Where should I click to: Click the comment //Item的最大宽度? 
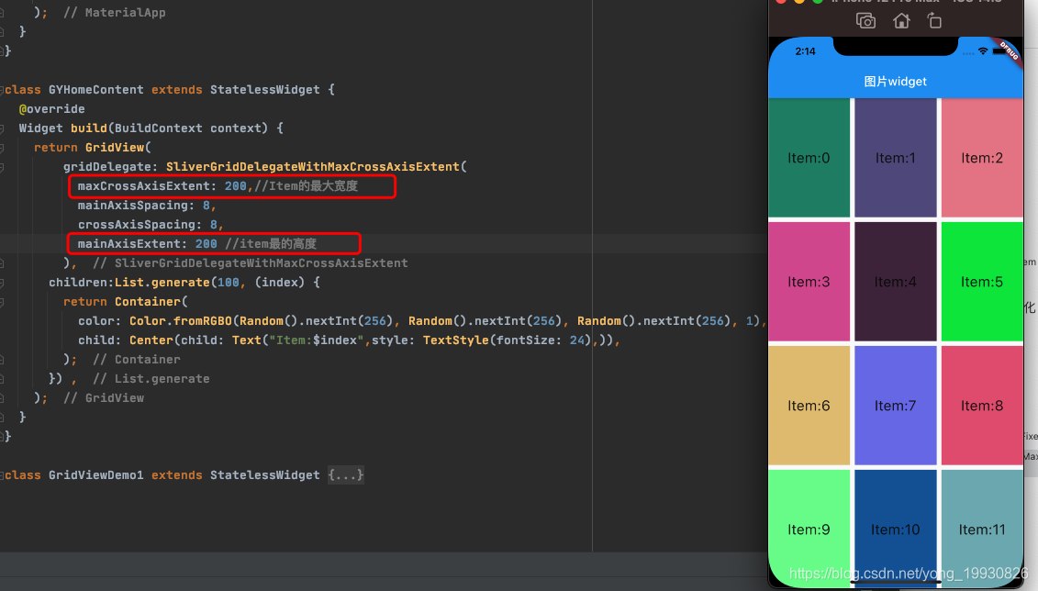(x=306, y=186)
